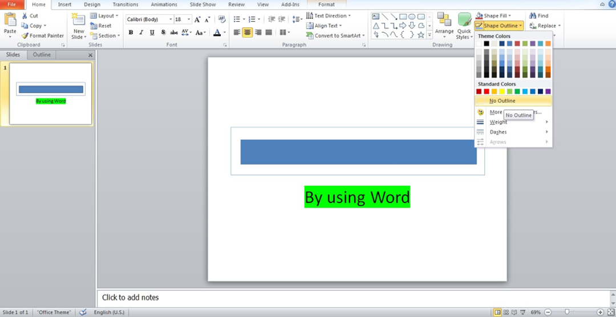Image resolution: width=616 pixels, height=317 pixels.
Task: Click the Cut scissors icon
Action: [25, 16]
